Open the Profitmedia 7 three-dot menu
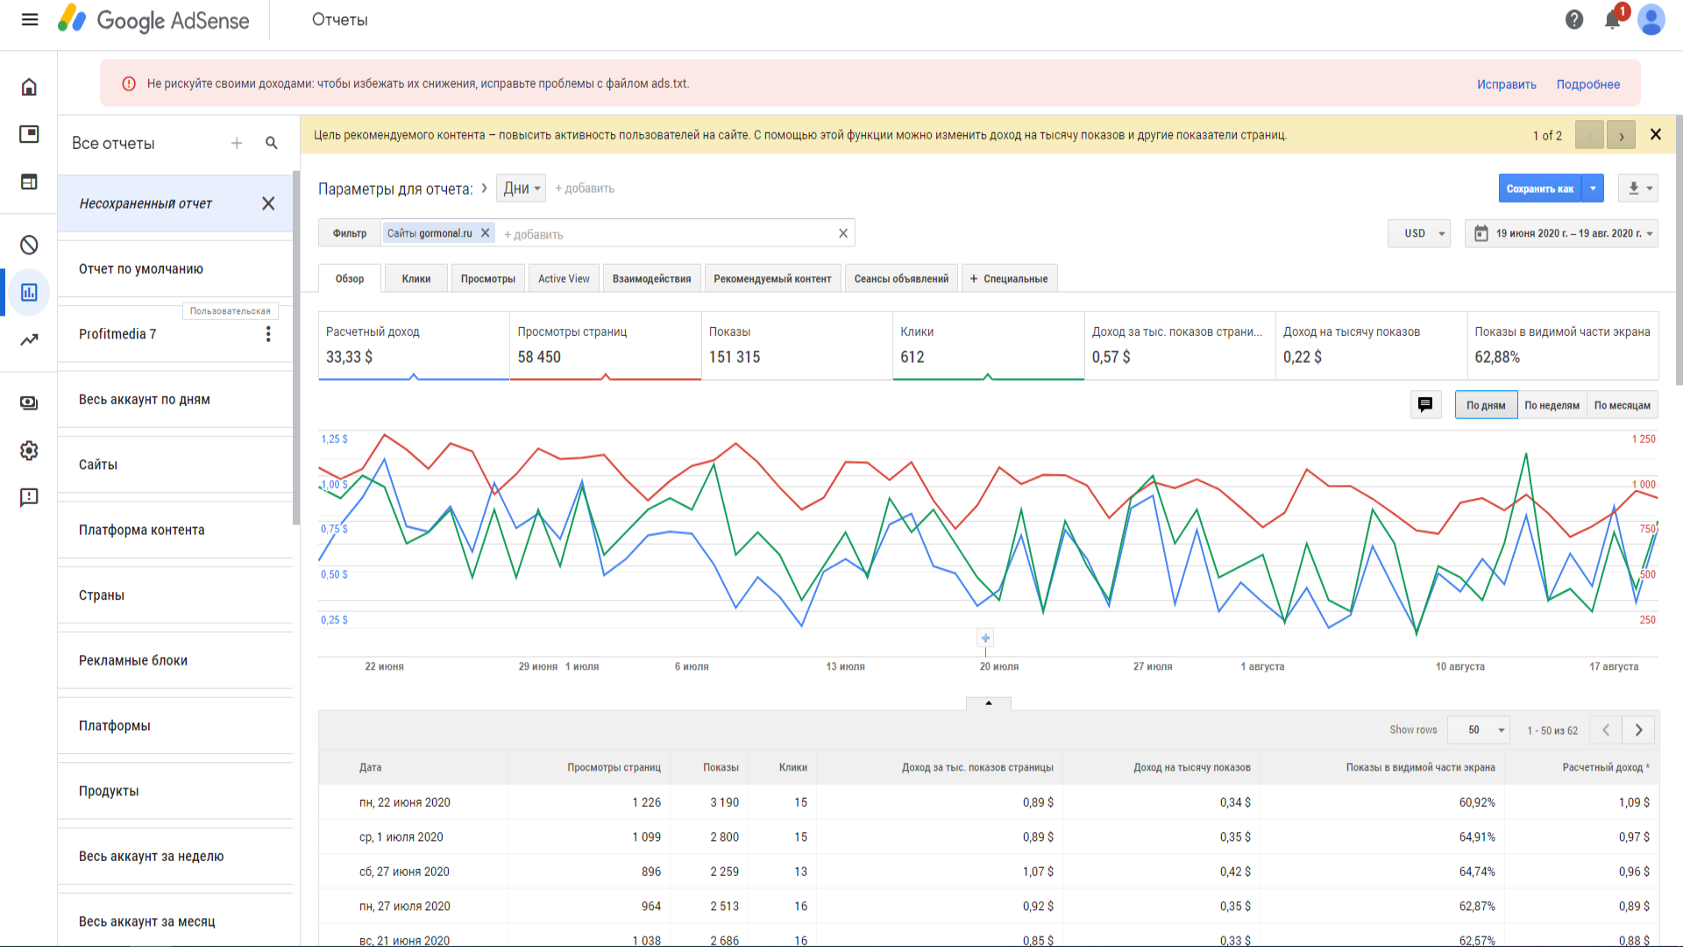Image resolution: width=1683 pixels, height=947 pixels. coord(268,334)
